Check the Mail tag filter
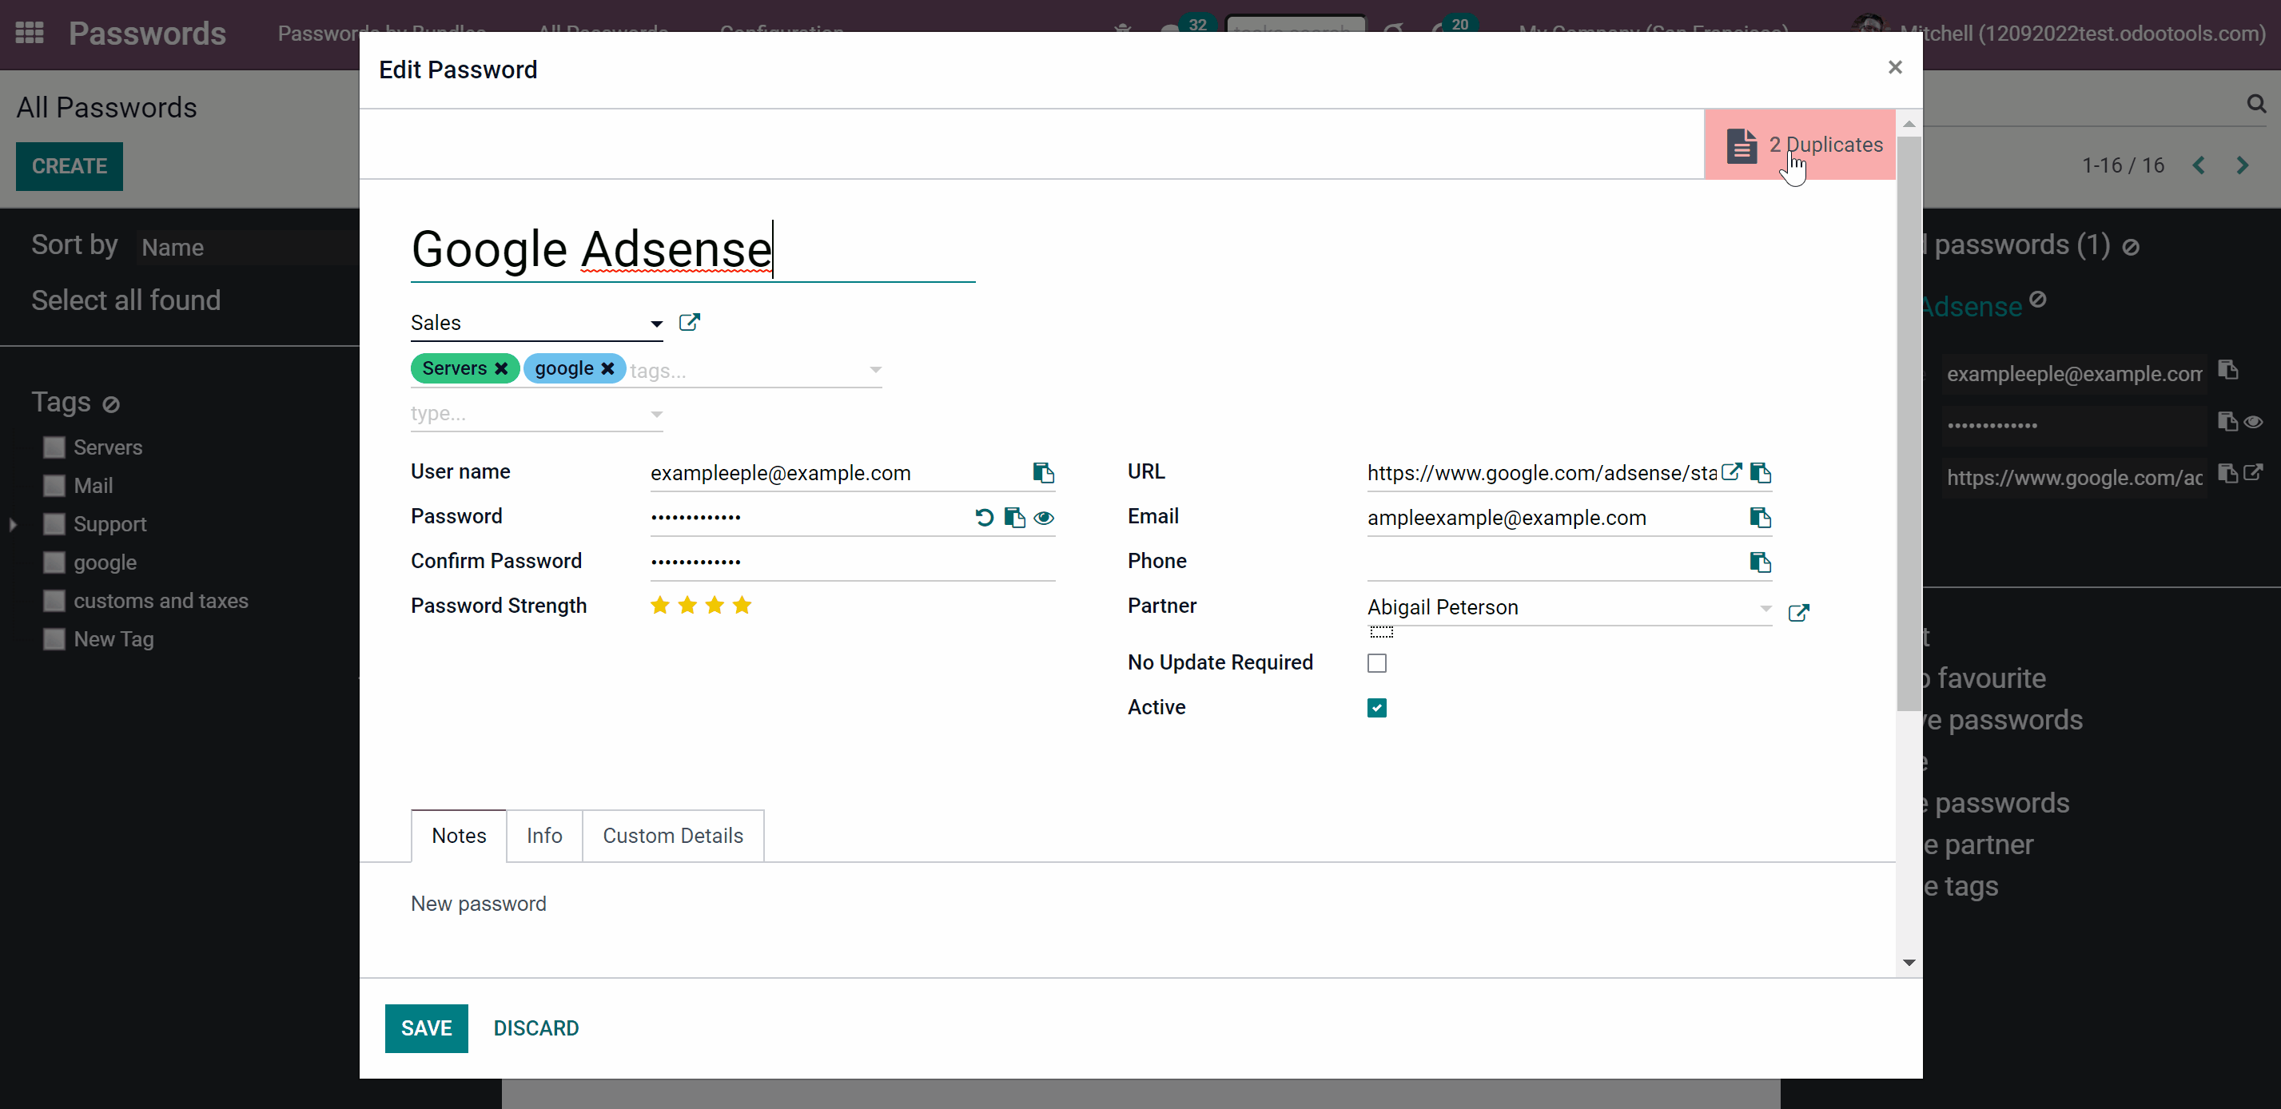The height and width of the screenshot is (1109, 2281). [x=54, y=486]
